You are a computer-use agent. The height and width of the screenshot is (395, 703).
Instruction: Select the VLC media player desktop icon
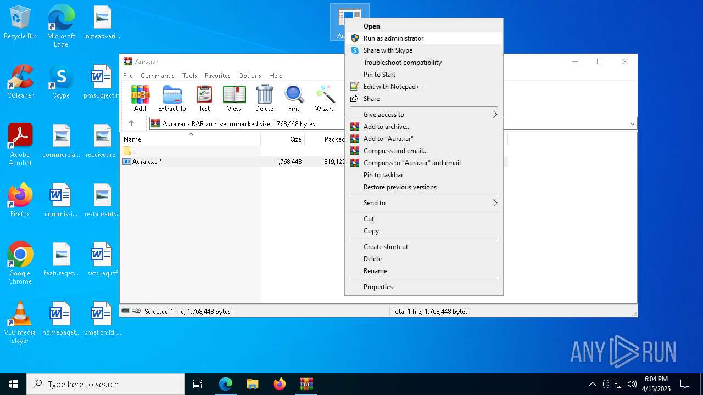20,323
